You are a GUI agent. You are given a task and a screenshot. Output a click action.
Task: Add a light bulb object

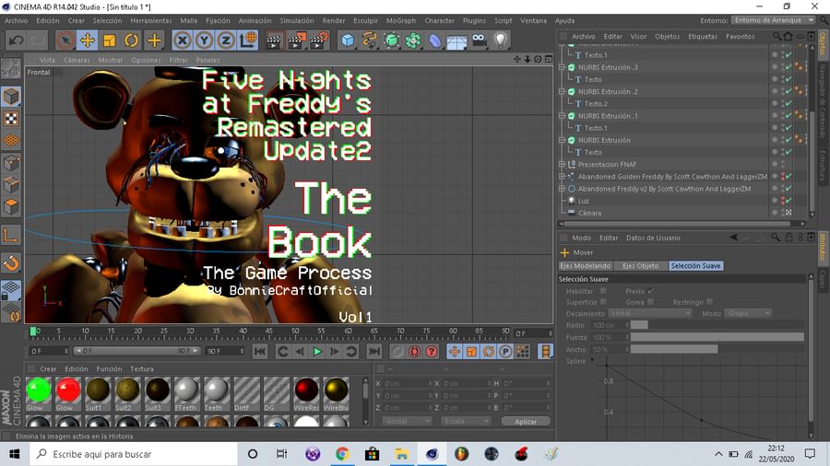click(x=501, y=41)
